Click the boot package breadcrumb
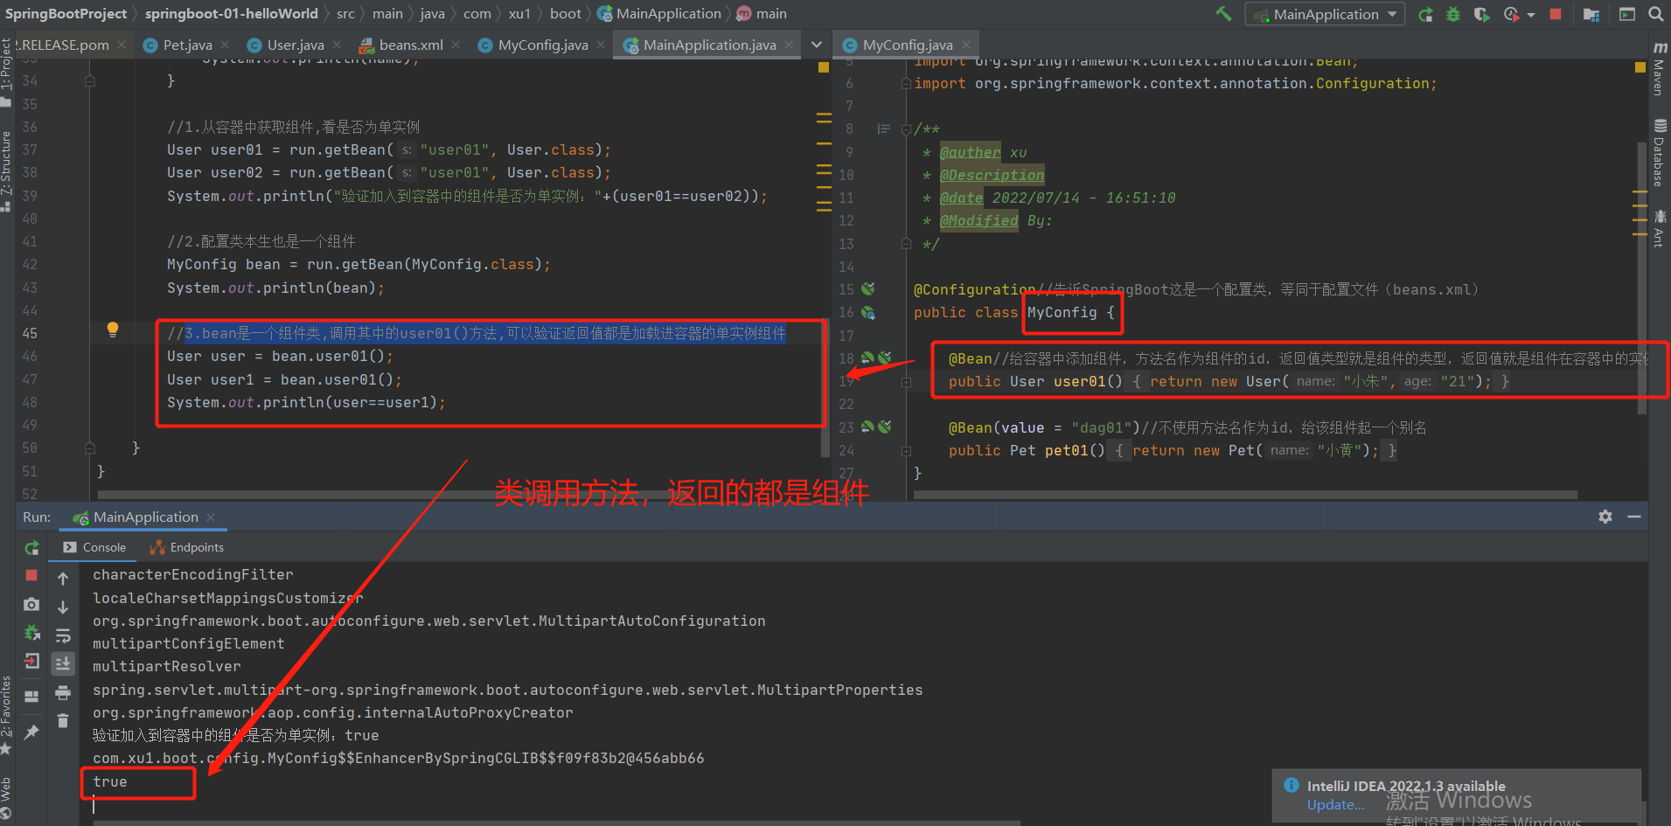Image resolution: width=1671 pixels, height=826 pixels. (x=566, y=14)
